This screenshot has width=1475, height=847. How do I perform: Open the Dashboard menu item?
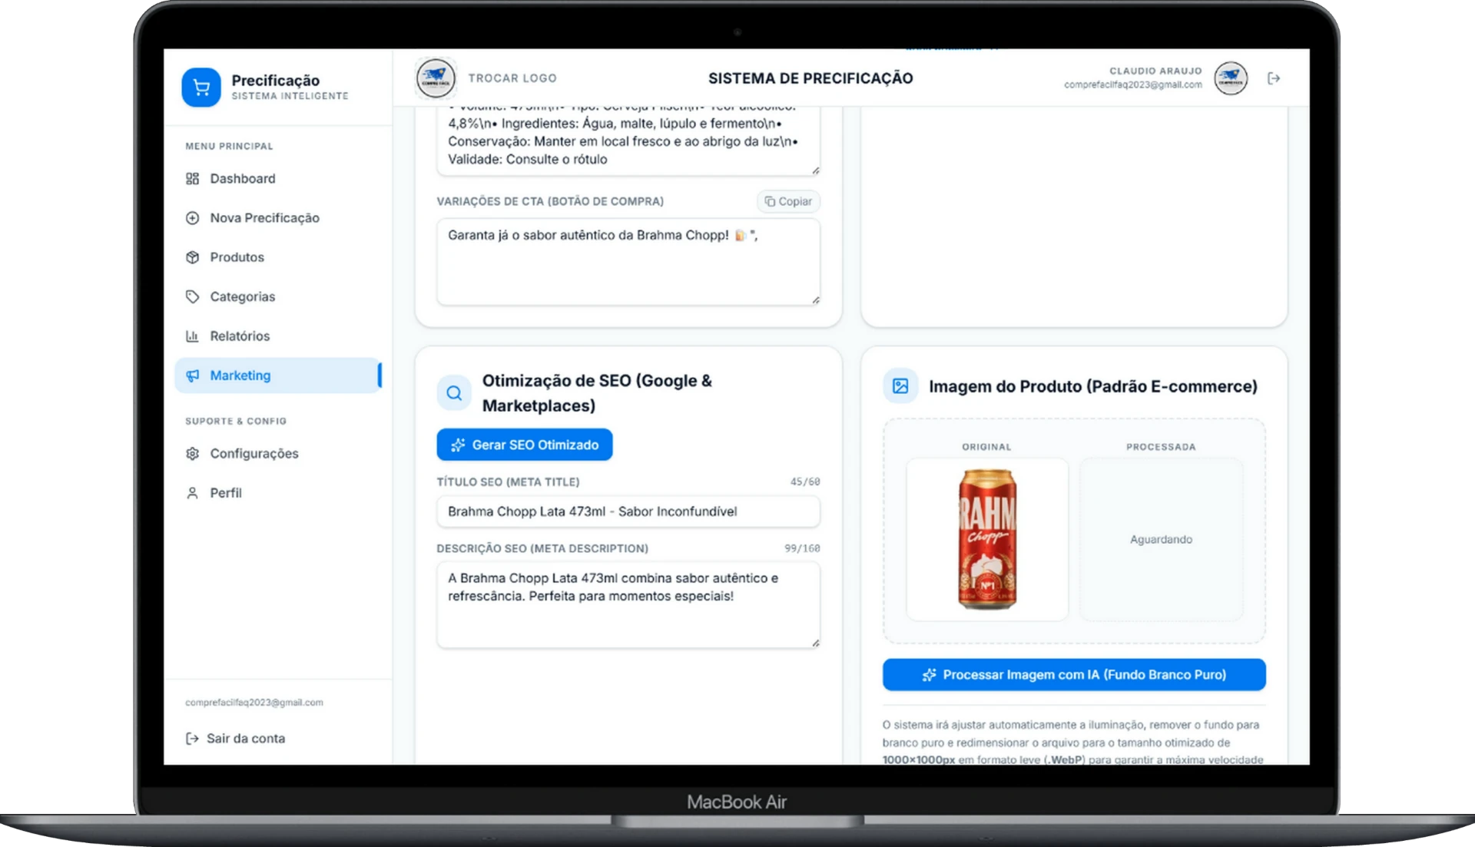coord(278,178)
